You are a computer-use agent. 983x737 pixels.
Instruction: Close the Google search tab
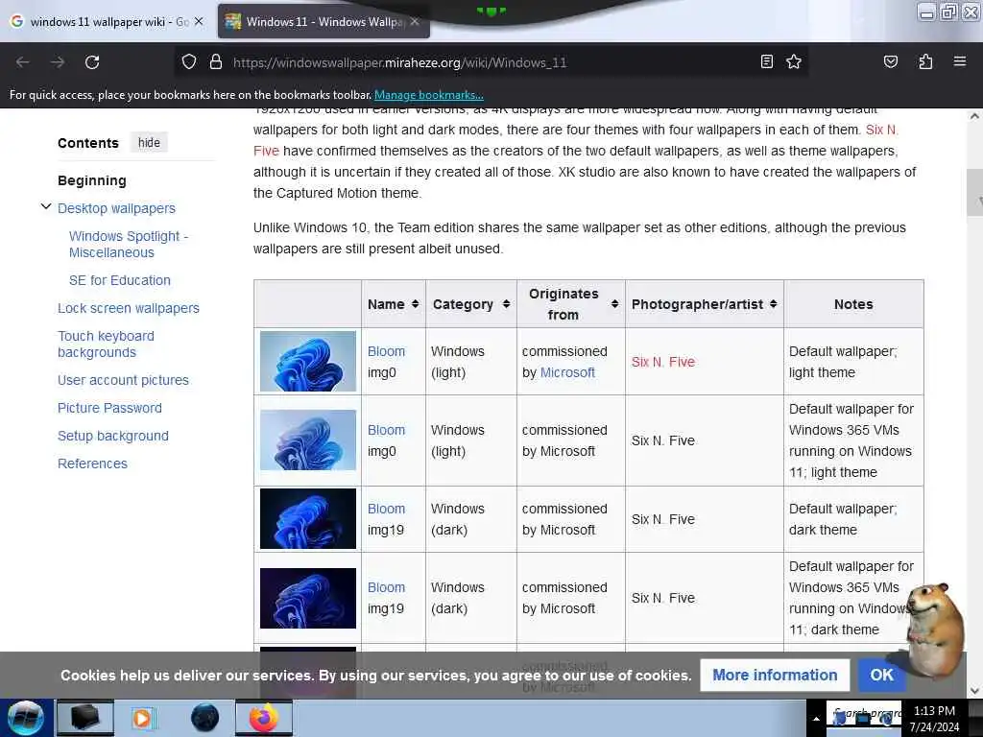click(x=199, y=21)
